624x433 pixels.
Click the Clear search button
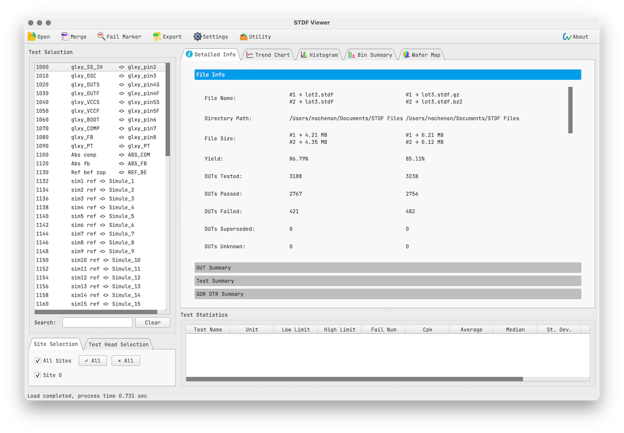coord(153,323)
